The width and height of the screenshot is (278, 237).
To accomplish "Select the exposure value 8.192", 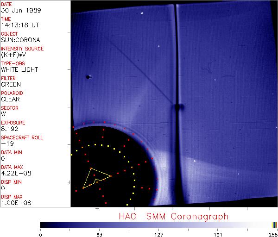I will tap(10, 129).
